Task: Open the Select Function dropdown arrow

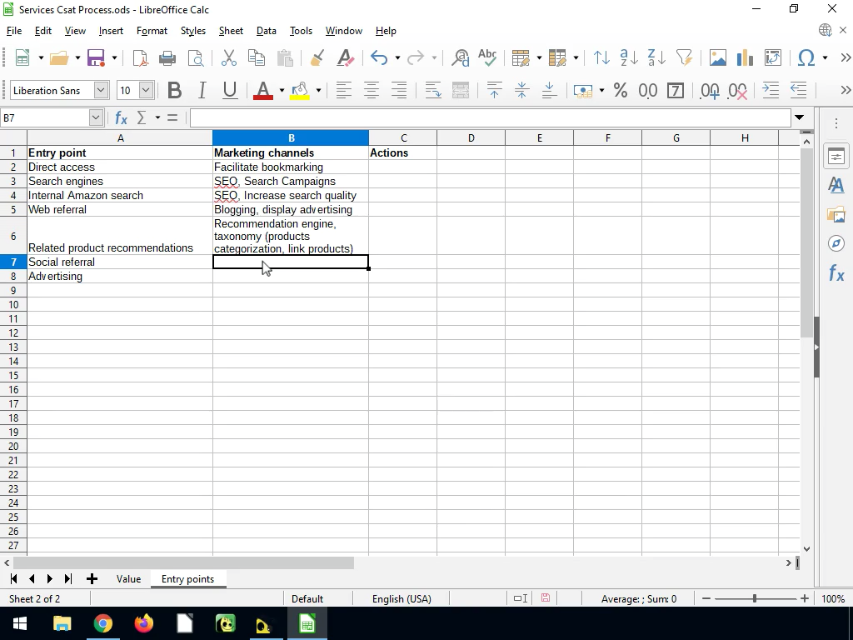Action: 157,117
